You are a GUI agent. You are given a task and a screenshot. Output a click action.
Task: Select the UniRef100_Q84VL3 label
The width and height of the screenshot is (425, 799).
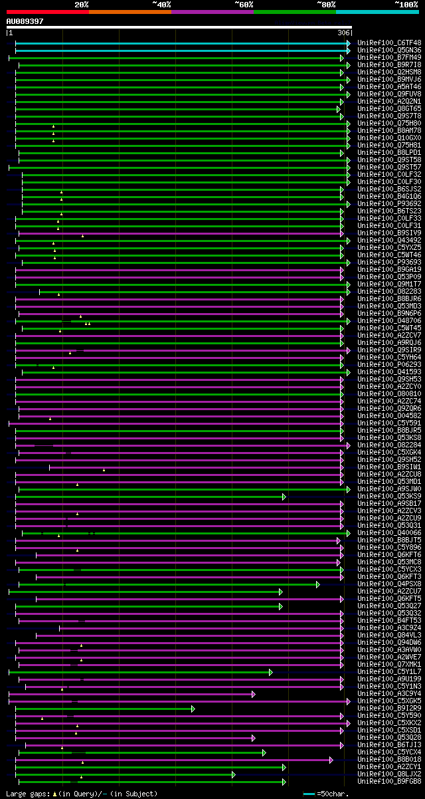389,635
